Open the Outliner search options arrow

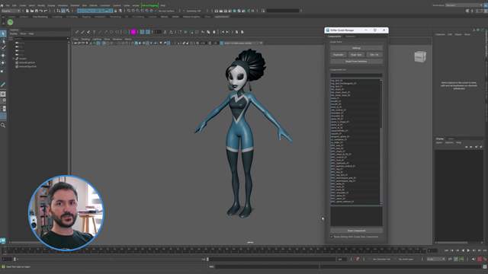(68, 39)
